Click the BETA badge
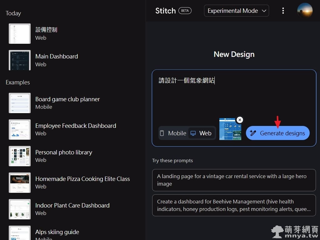 (x=185, y=11)
